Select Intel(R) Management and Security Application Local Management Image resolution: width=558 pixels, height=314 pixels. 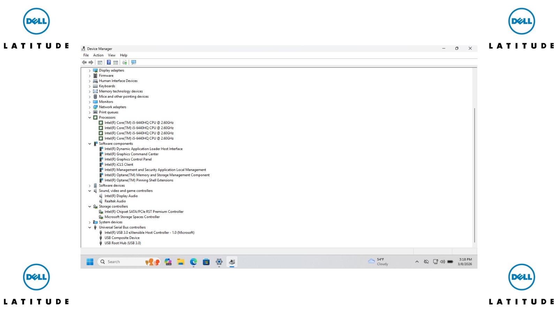point(155,170)
